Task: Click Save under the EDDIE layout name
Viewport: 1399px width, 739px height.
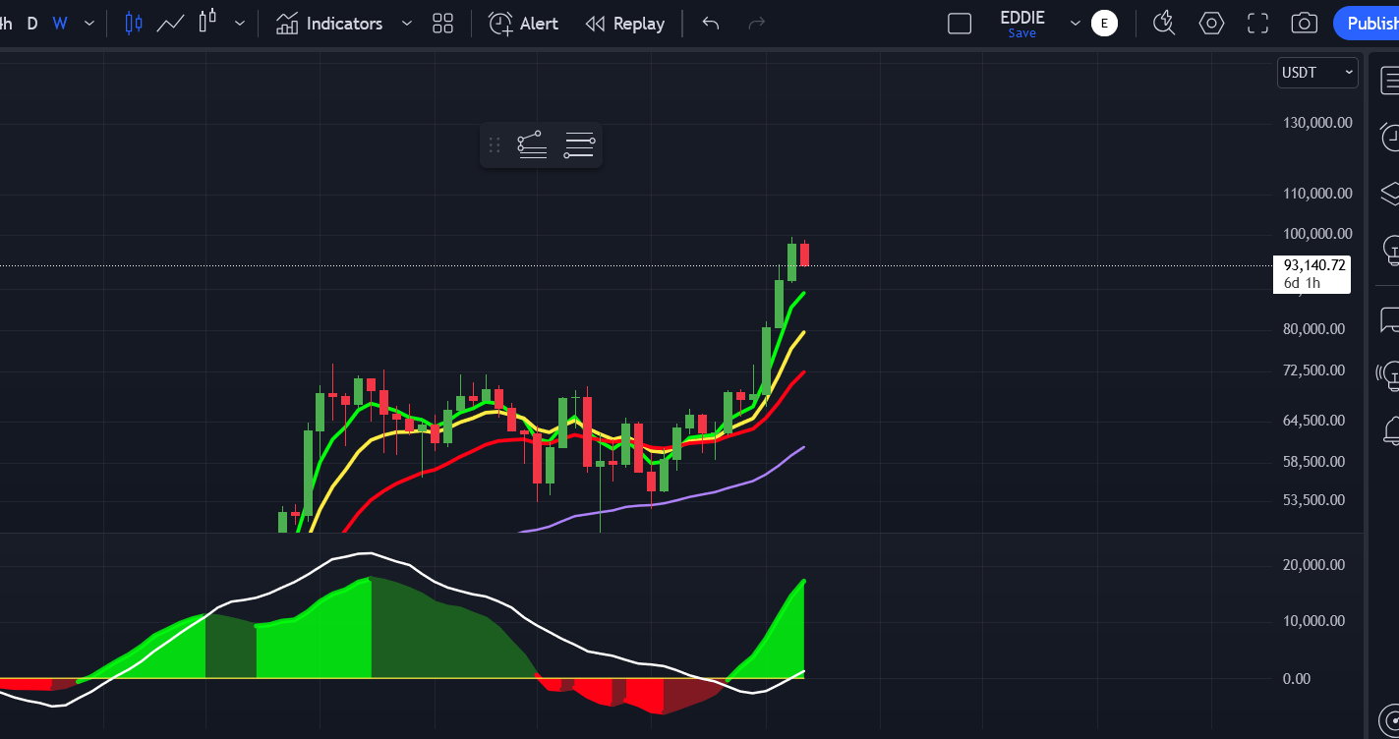Action: coord(1021,33)
